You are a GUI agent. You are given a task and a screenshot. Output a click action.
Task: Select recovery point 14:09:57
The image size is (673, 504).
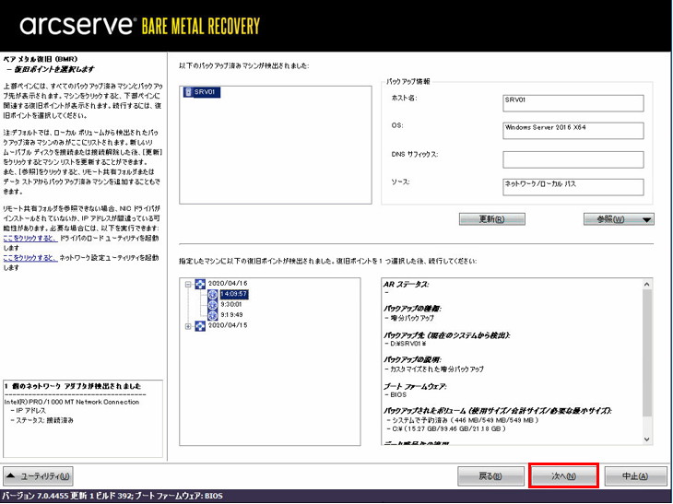(x=234, y=294)
